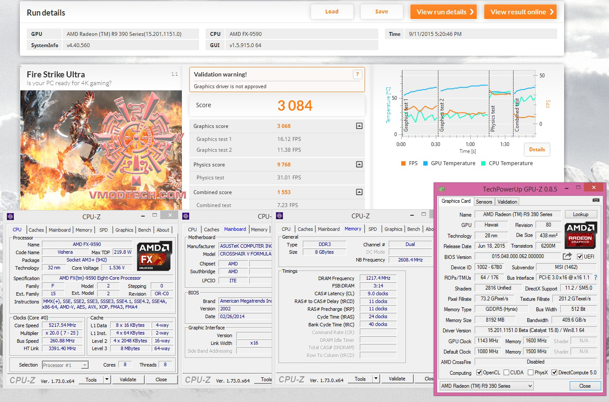The width and height of the screenshot is (609, 402).
Task: Click the blue GPU Temperature legend swatch
Action: [425, 163]
